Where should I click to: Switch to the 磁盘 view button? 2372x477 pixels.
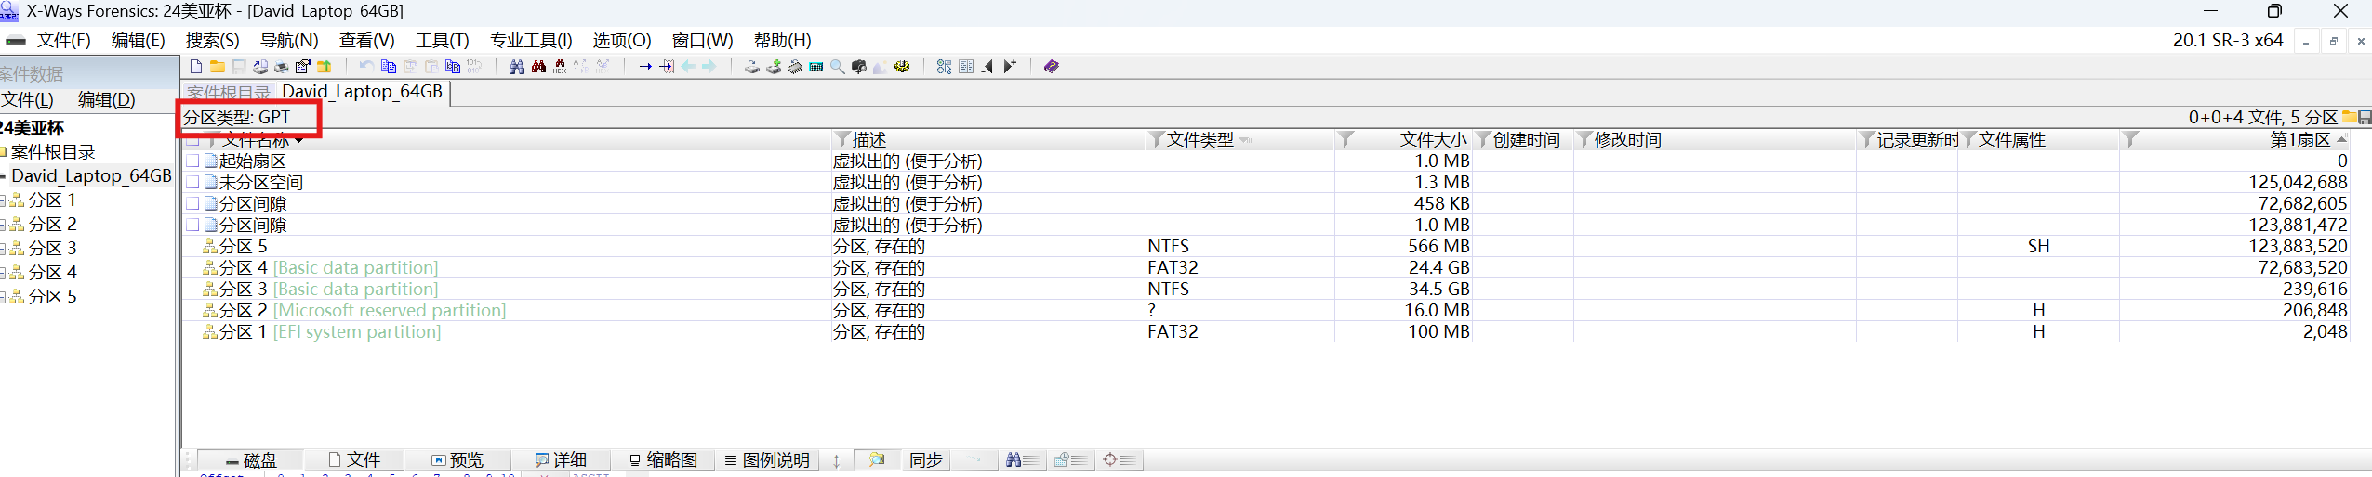250,459
